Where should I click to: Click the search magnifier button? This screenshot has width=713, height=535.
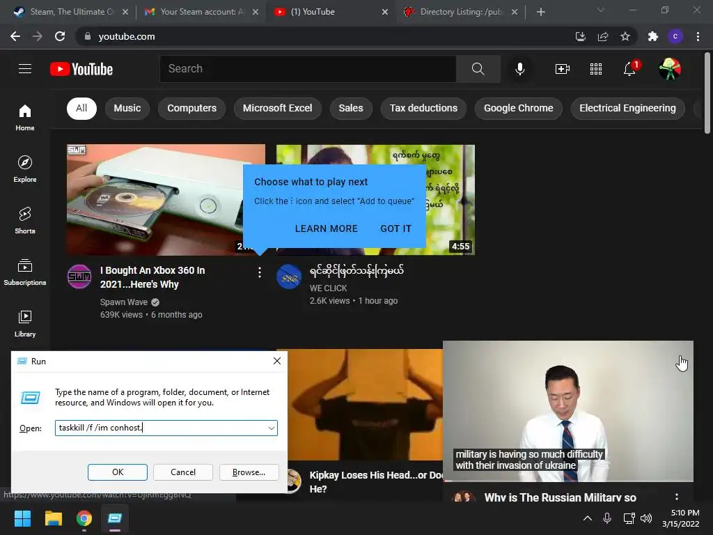(478, 69)
